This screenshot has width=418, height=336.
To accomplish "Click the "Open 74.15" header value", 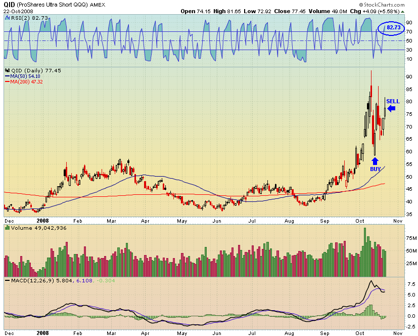I will (196, 11).
